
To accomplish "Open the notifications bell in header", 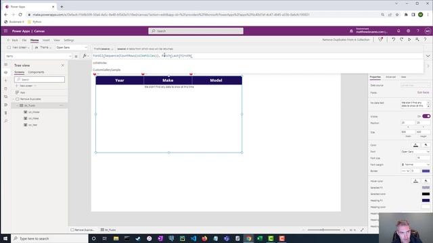I will tap(398, 31).
